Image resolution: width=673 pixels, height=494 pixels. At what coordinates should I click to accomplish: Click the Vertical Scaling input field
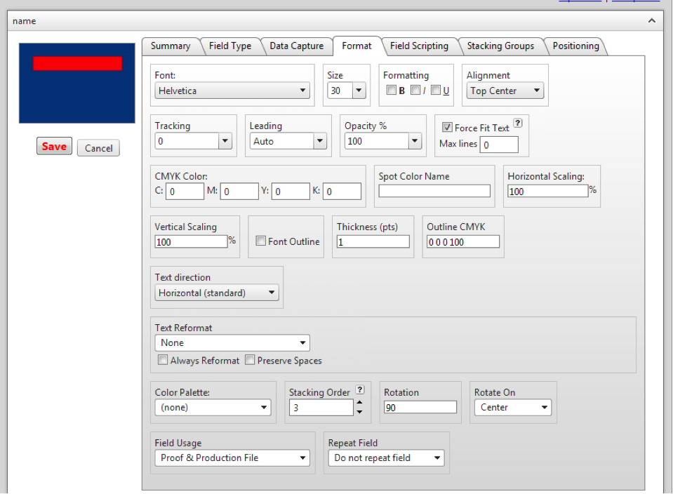pyautogui.click(x=191, y=241)
